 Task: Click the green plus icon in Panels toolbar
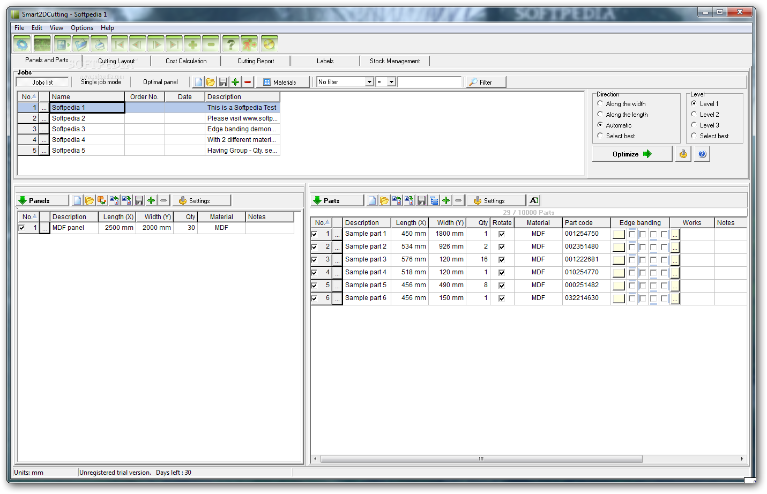[151, 200]
